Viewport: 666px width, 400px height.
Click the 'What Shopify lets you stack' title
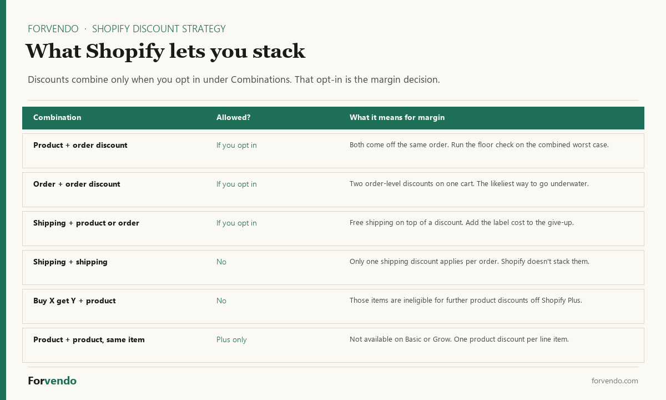(165, 51)
